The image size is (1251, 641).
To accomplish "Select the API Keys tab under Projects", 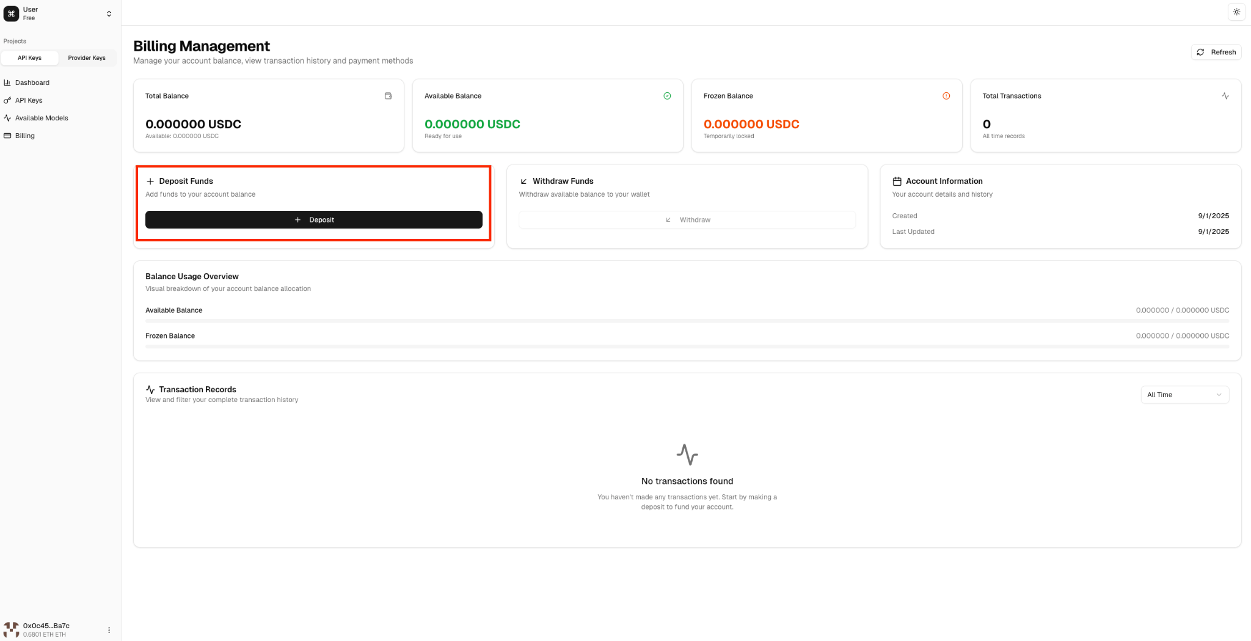I will coord(29,58).
